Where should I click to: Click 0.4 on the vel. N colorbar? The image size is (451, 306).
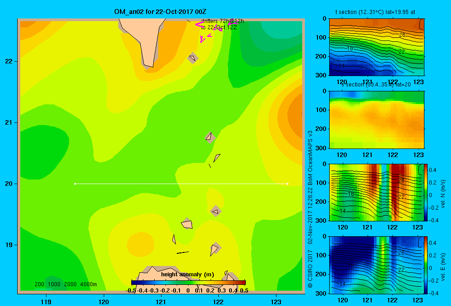[433, 170]
